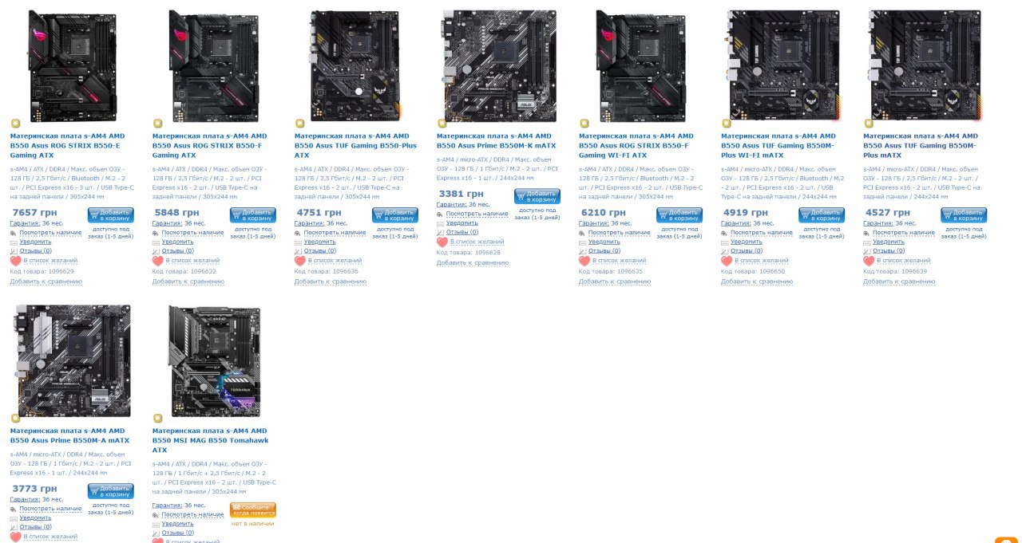Click warranty link for ROG STRIX B550-E Gaming
This screenshot has width=1022, height=543.
pyautogui.click(x=25, y=223)
